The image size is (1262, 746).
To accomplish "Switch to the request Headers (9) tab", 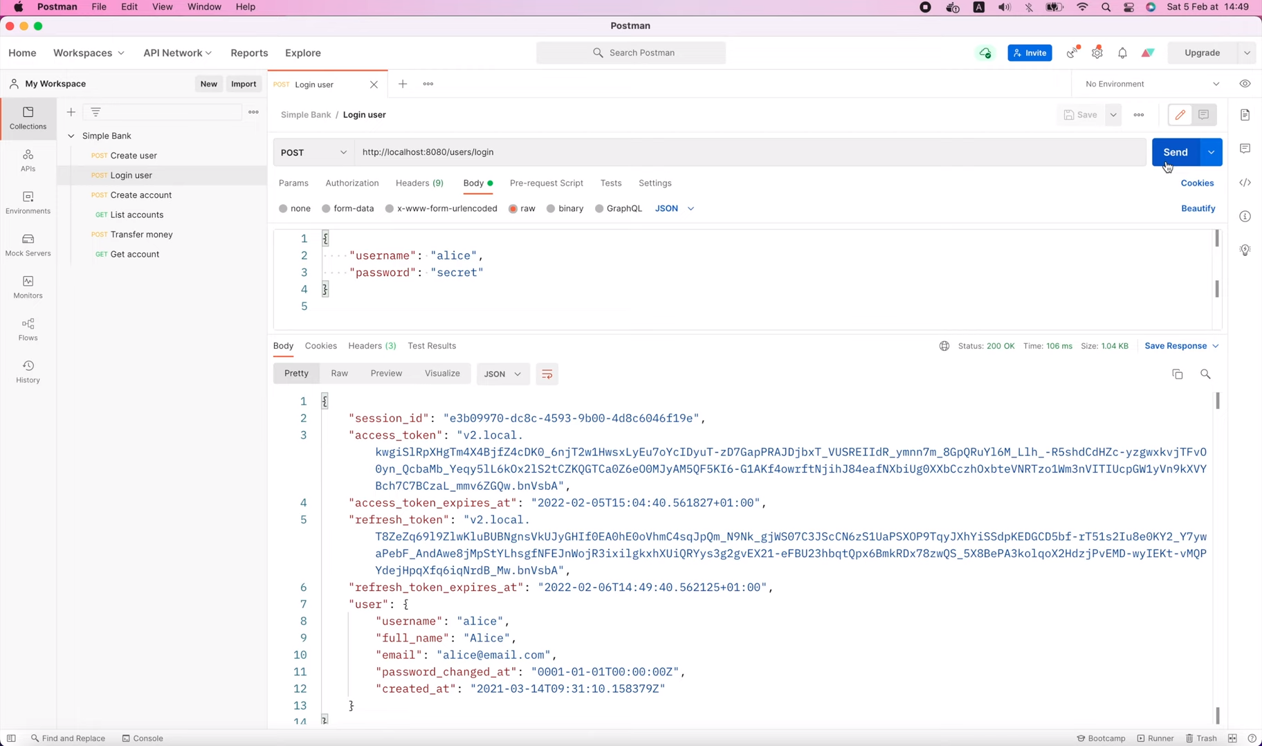I will [x=419, y=183].
